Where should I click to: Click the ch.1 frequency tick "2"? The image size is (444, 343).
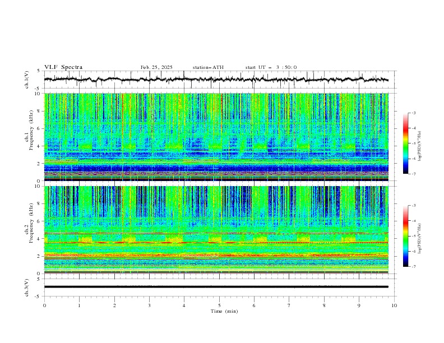[x=40, y=164]
